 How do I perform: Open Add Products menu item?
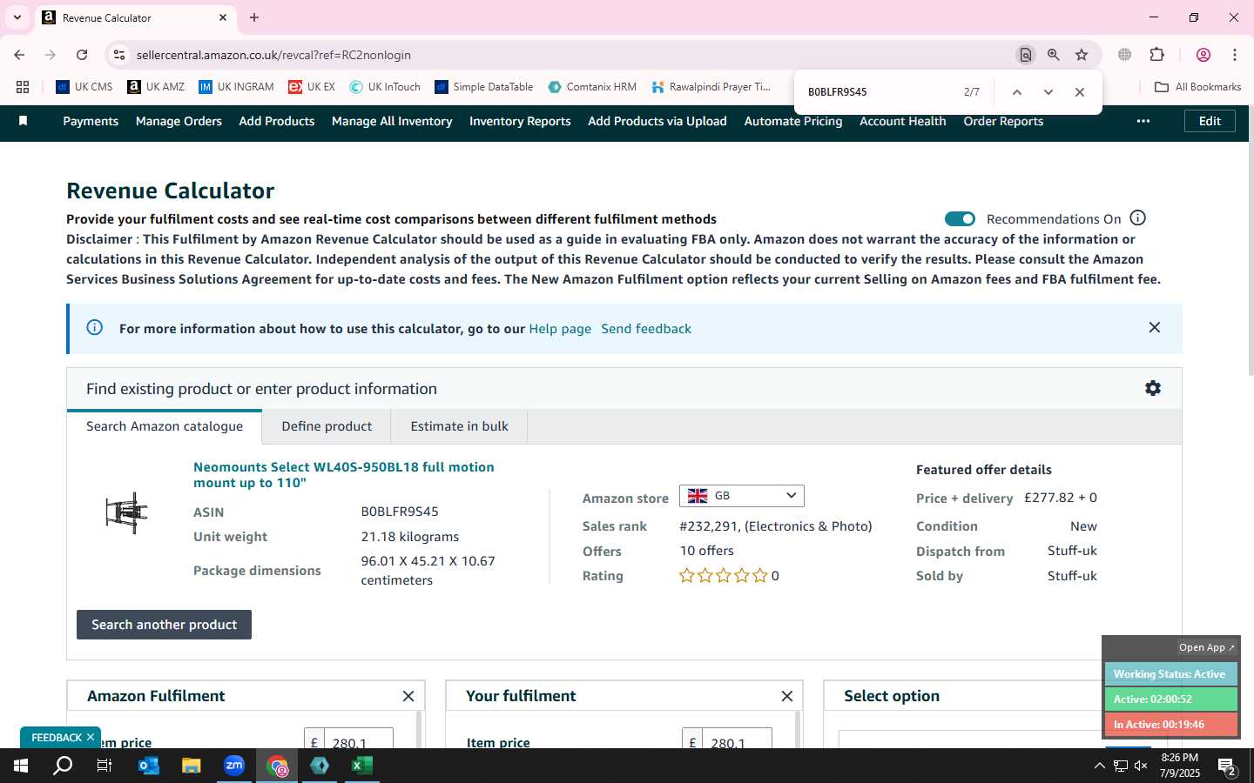pos(277,121)
